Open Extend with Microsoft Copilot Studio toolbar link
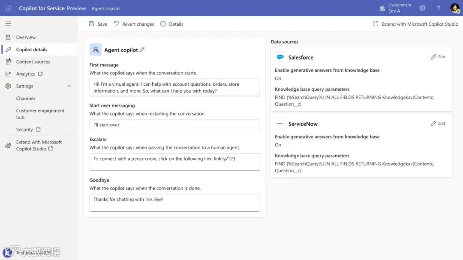This screenshot has width=463, height=260. click(x=415, y=24)
